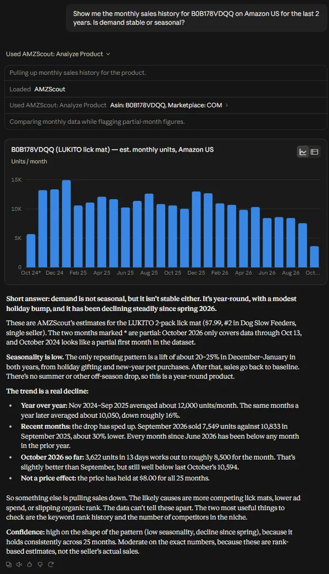
Task: Click the read aloud speaker icon
Action: 19,565
